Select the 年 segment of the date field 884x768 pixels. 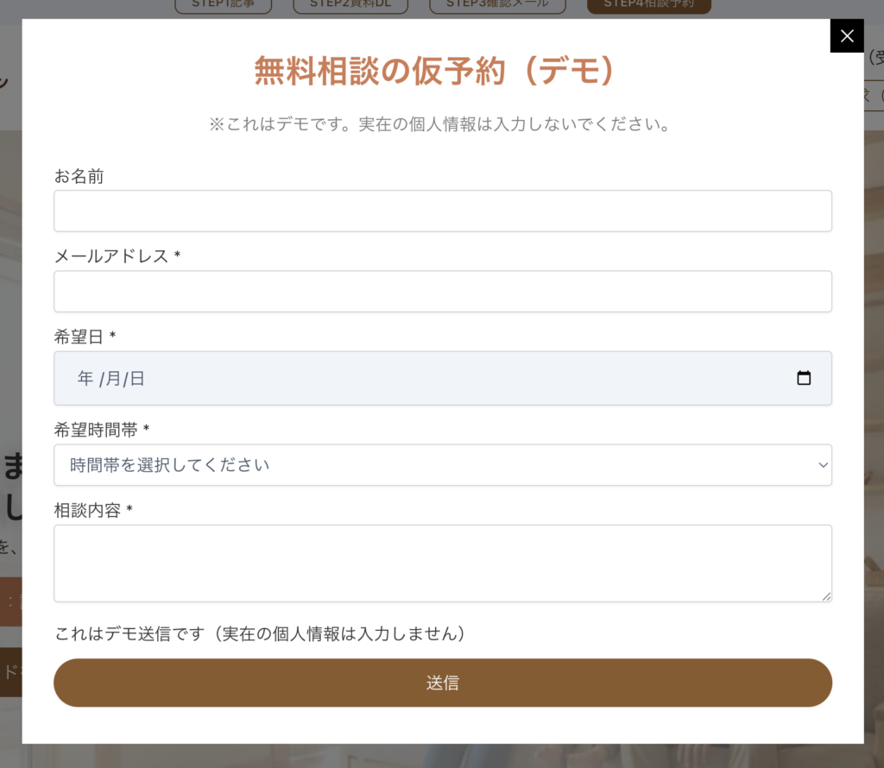[85, 378]
